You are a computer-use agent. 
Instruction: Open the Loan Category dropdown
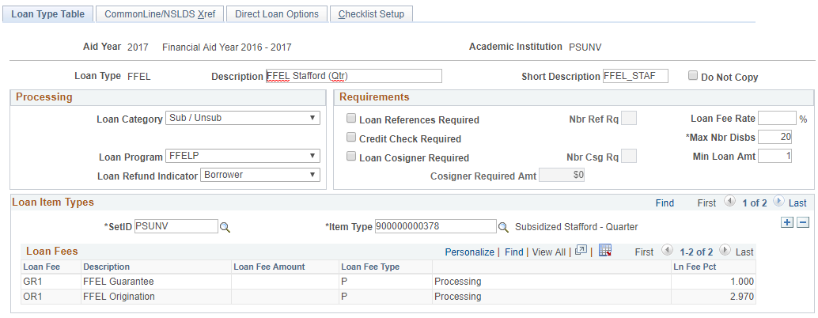tap(243, 119)
